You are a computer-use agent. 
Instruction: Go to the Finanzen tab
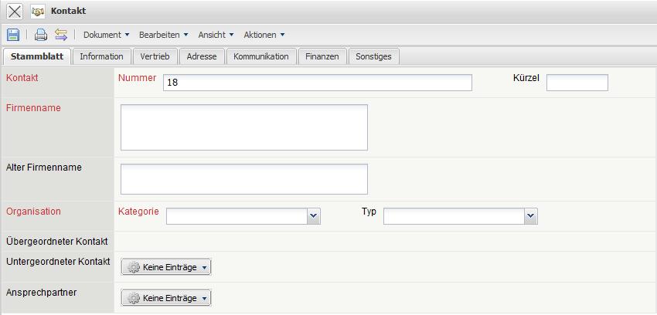pyautogui.click(x=322, y=56)
